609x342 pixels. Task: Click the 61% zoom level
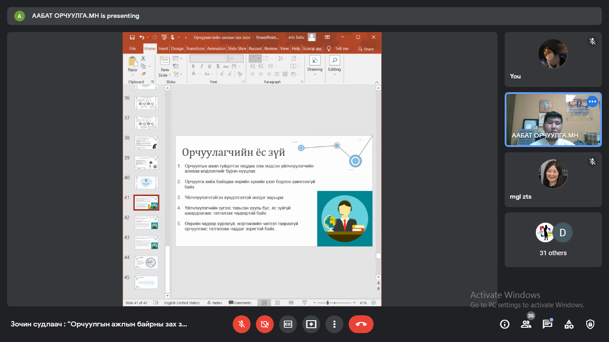click(x=363, y=303)
